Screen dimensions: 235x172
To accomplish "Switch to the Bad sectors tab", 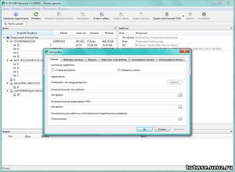I will tap(143, 60).
